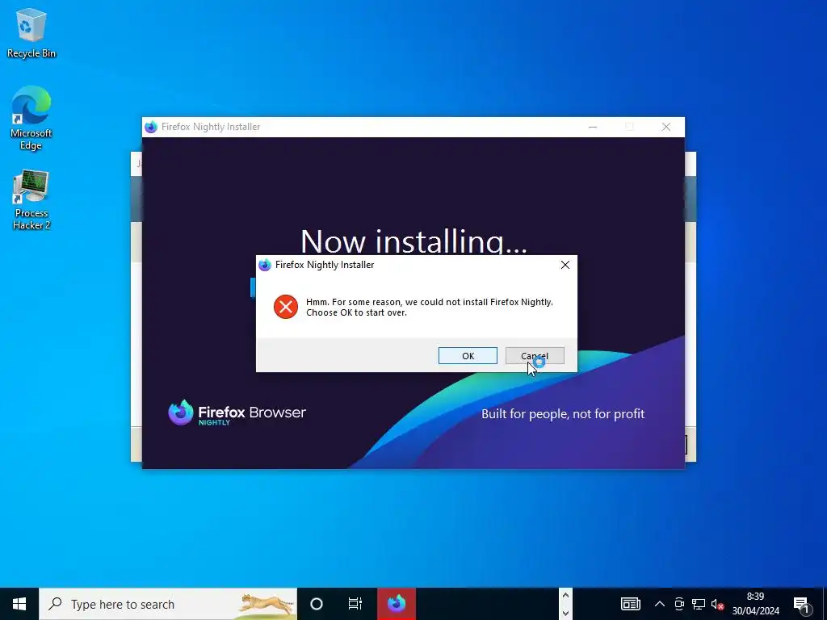Image resolution: width=827 pixels, height=620 pixels.
Task: Select the Process Hacker 2 desktop shortcut
Action: tap(31, 199)
